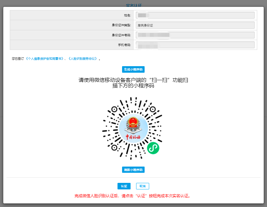
Task: Click the 刷新小程序码 button
Action: (133, 170)
